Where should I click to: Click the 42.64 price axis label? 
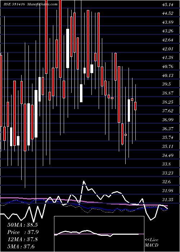tap(168, 40)
